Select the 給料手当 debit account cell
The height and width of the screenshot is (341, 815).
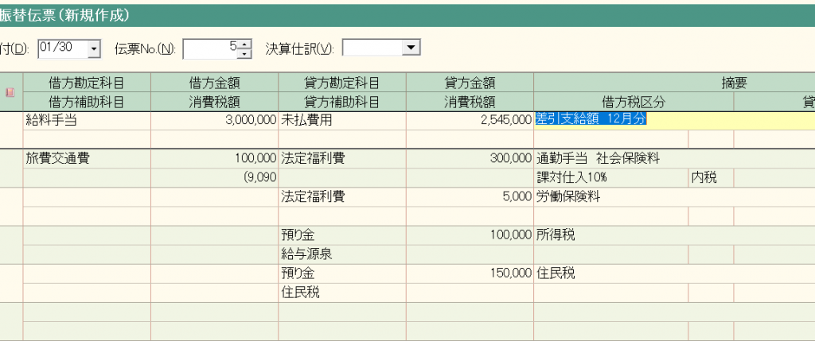click(86, 120)
